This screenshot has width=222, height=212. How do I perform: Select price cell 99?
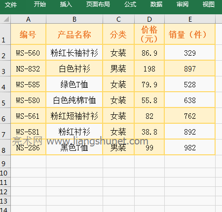point(149,147)
